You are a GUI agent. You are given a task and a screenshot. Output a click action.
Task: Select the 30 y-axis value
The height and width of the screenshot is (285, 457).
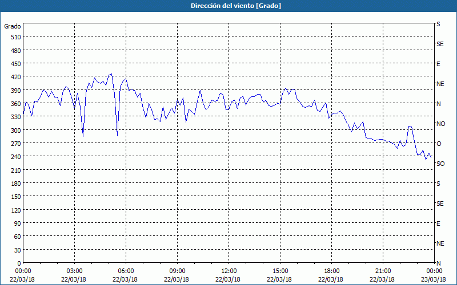coord(18,250)
